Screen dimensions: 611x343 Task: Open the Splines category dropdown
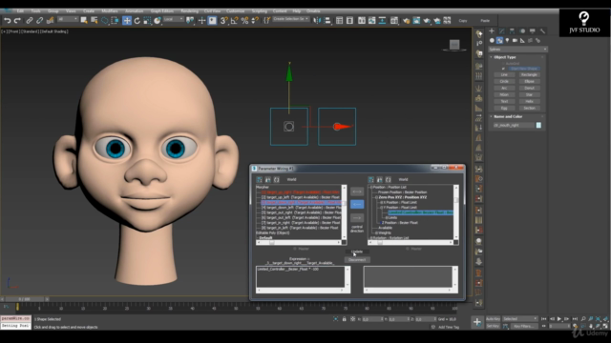517,50
